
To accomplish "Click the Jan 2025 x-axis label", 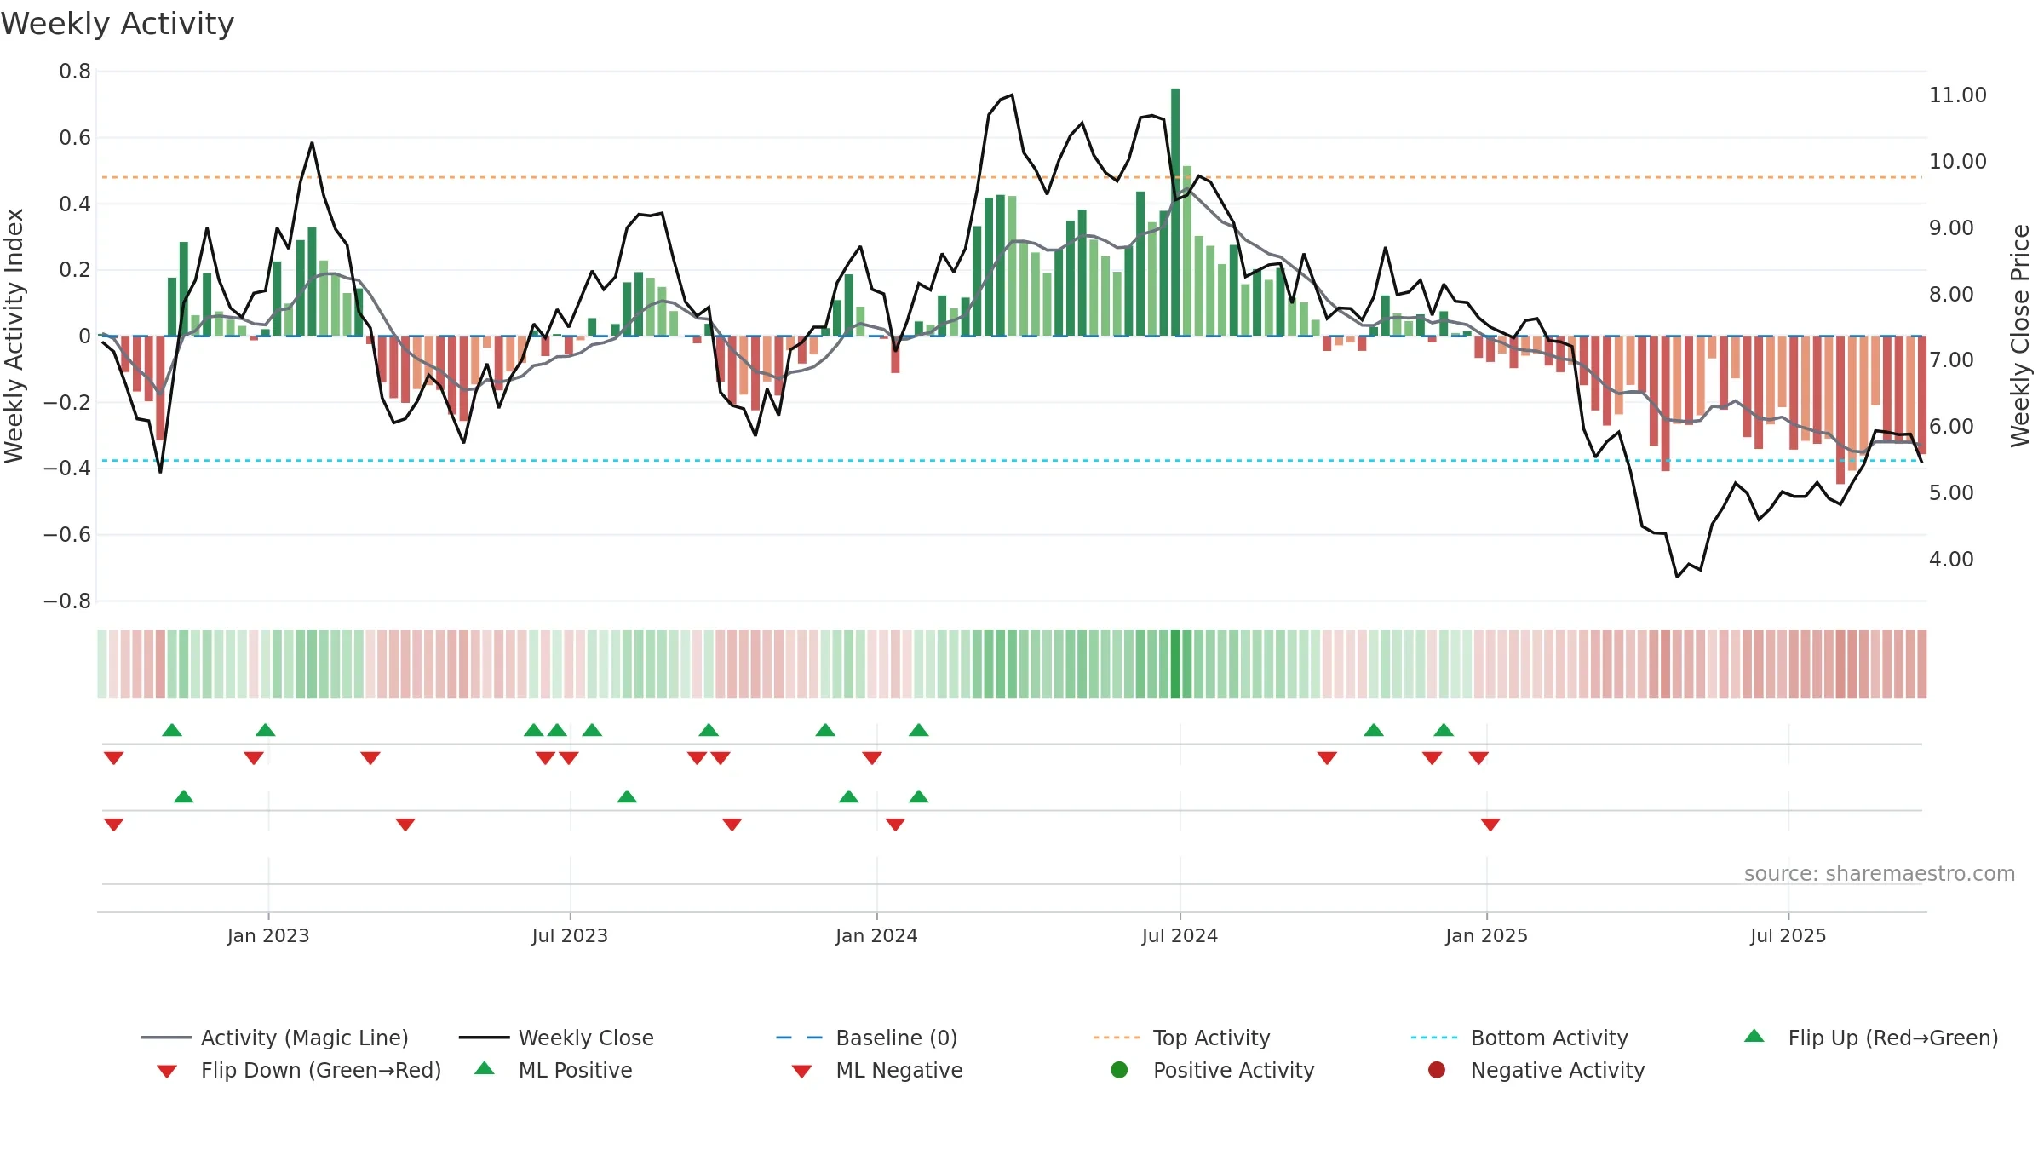I will tap(1486, 935).
